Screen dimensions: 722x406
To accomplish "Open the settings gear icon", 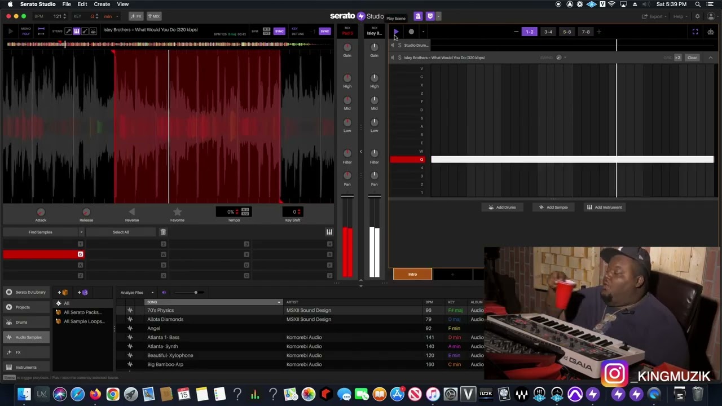I will click(697, 16).
